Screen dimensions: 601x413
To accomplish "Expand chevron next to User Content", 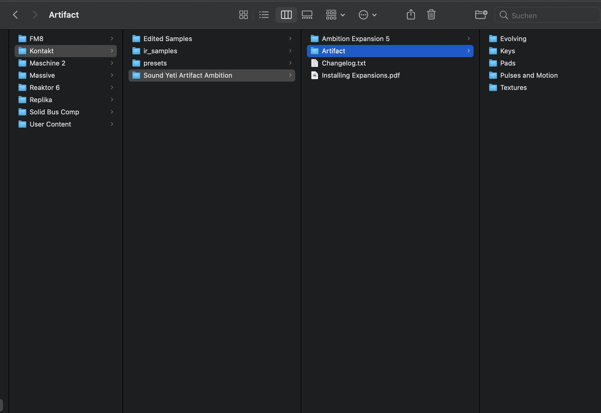I will [x=112, y=124].
